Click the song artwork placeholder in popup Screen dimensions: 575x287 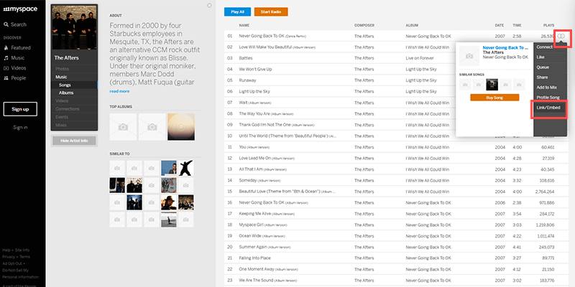point(469,56)
